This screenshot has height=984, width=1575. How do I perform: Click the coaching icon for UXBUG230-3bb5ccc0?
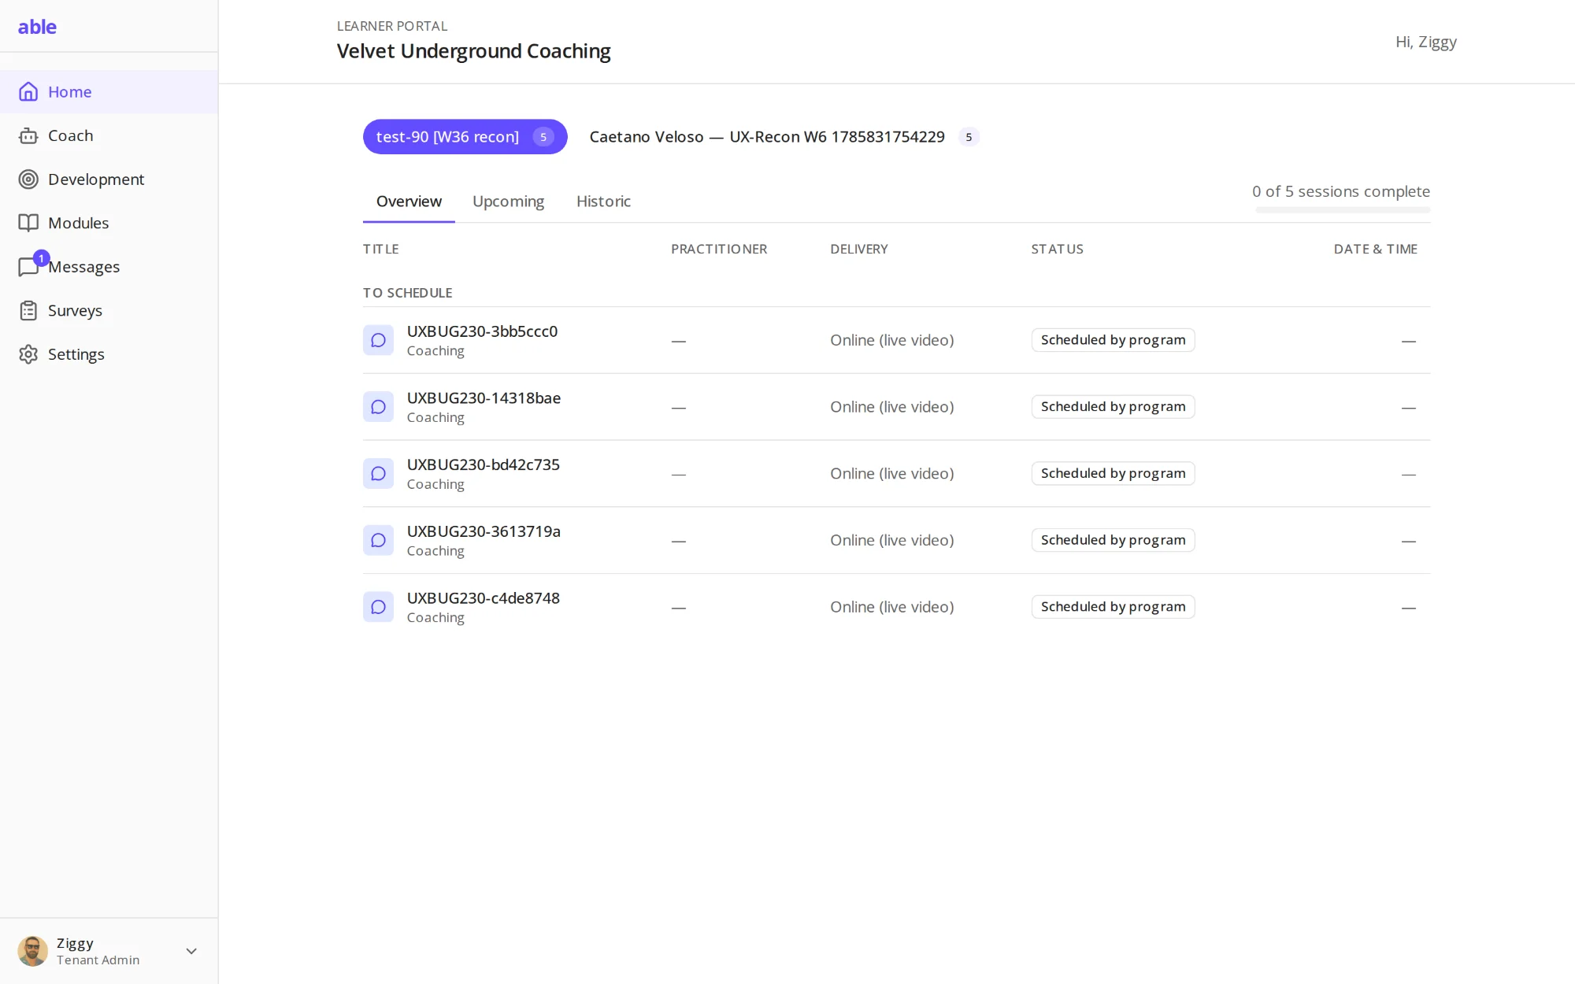click(378, 340)
